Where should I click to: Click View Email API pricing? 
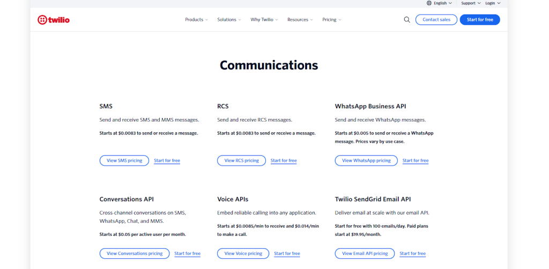[365, 253]
